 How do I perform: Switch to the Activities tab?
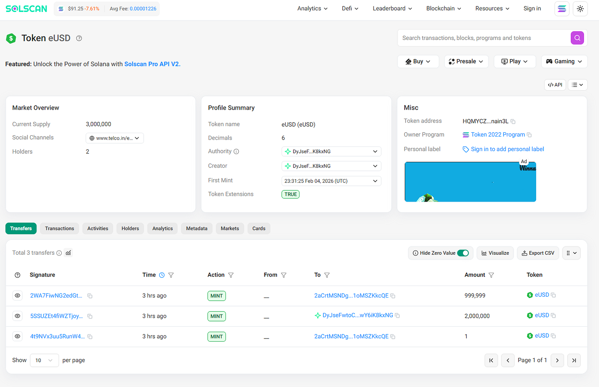coord(98,229)
